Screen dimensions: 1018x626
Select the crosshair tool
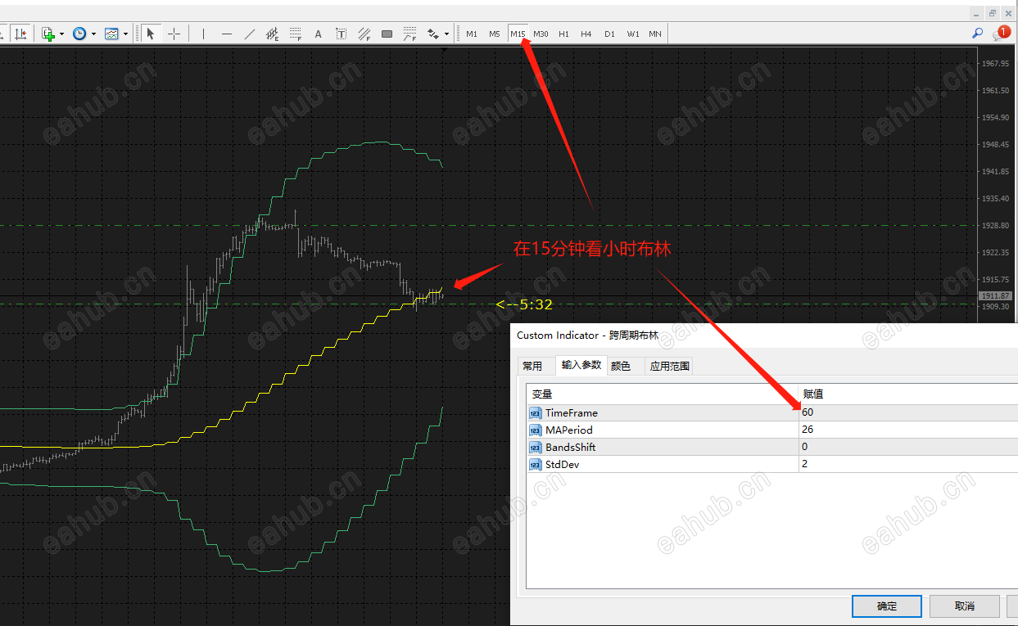tap(174, 34)
